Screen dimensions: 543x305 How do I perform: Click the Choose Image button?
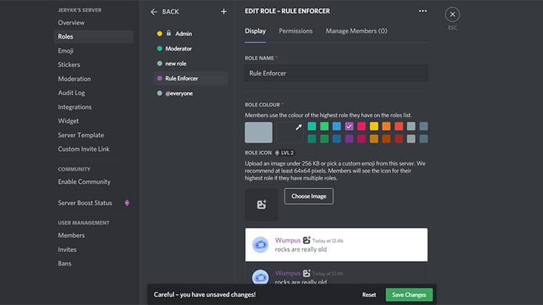click(x=309, y=197)
